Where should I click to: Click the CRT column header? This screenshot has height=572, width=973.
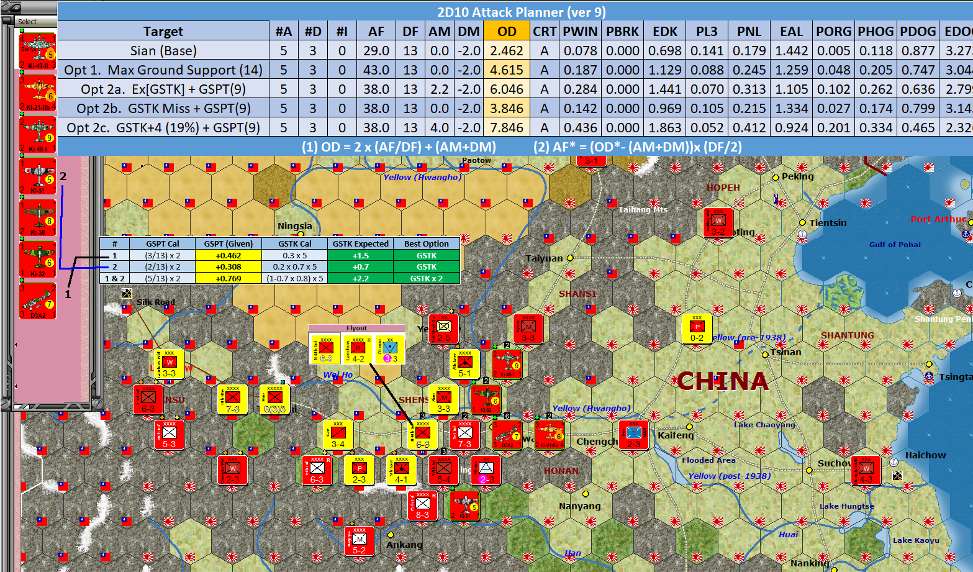(x=545, y=32)
